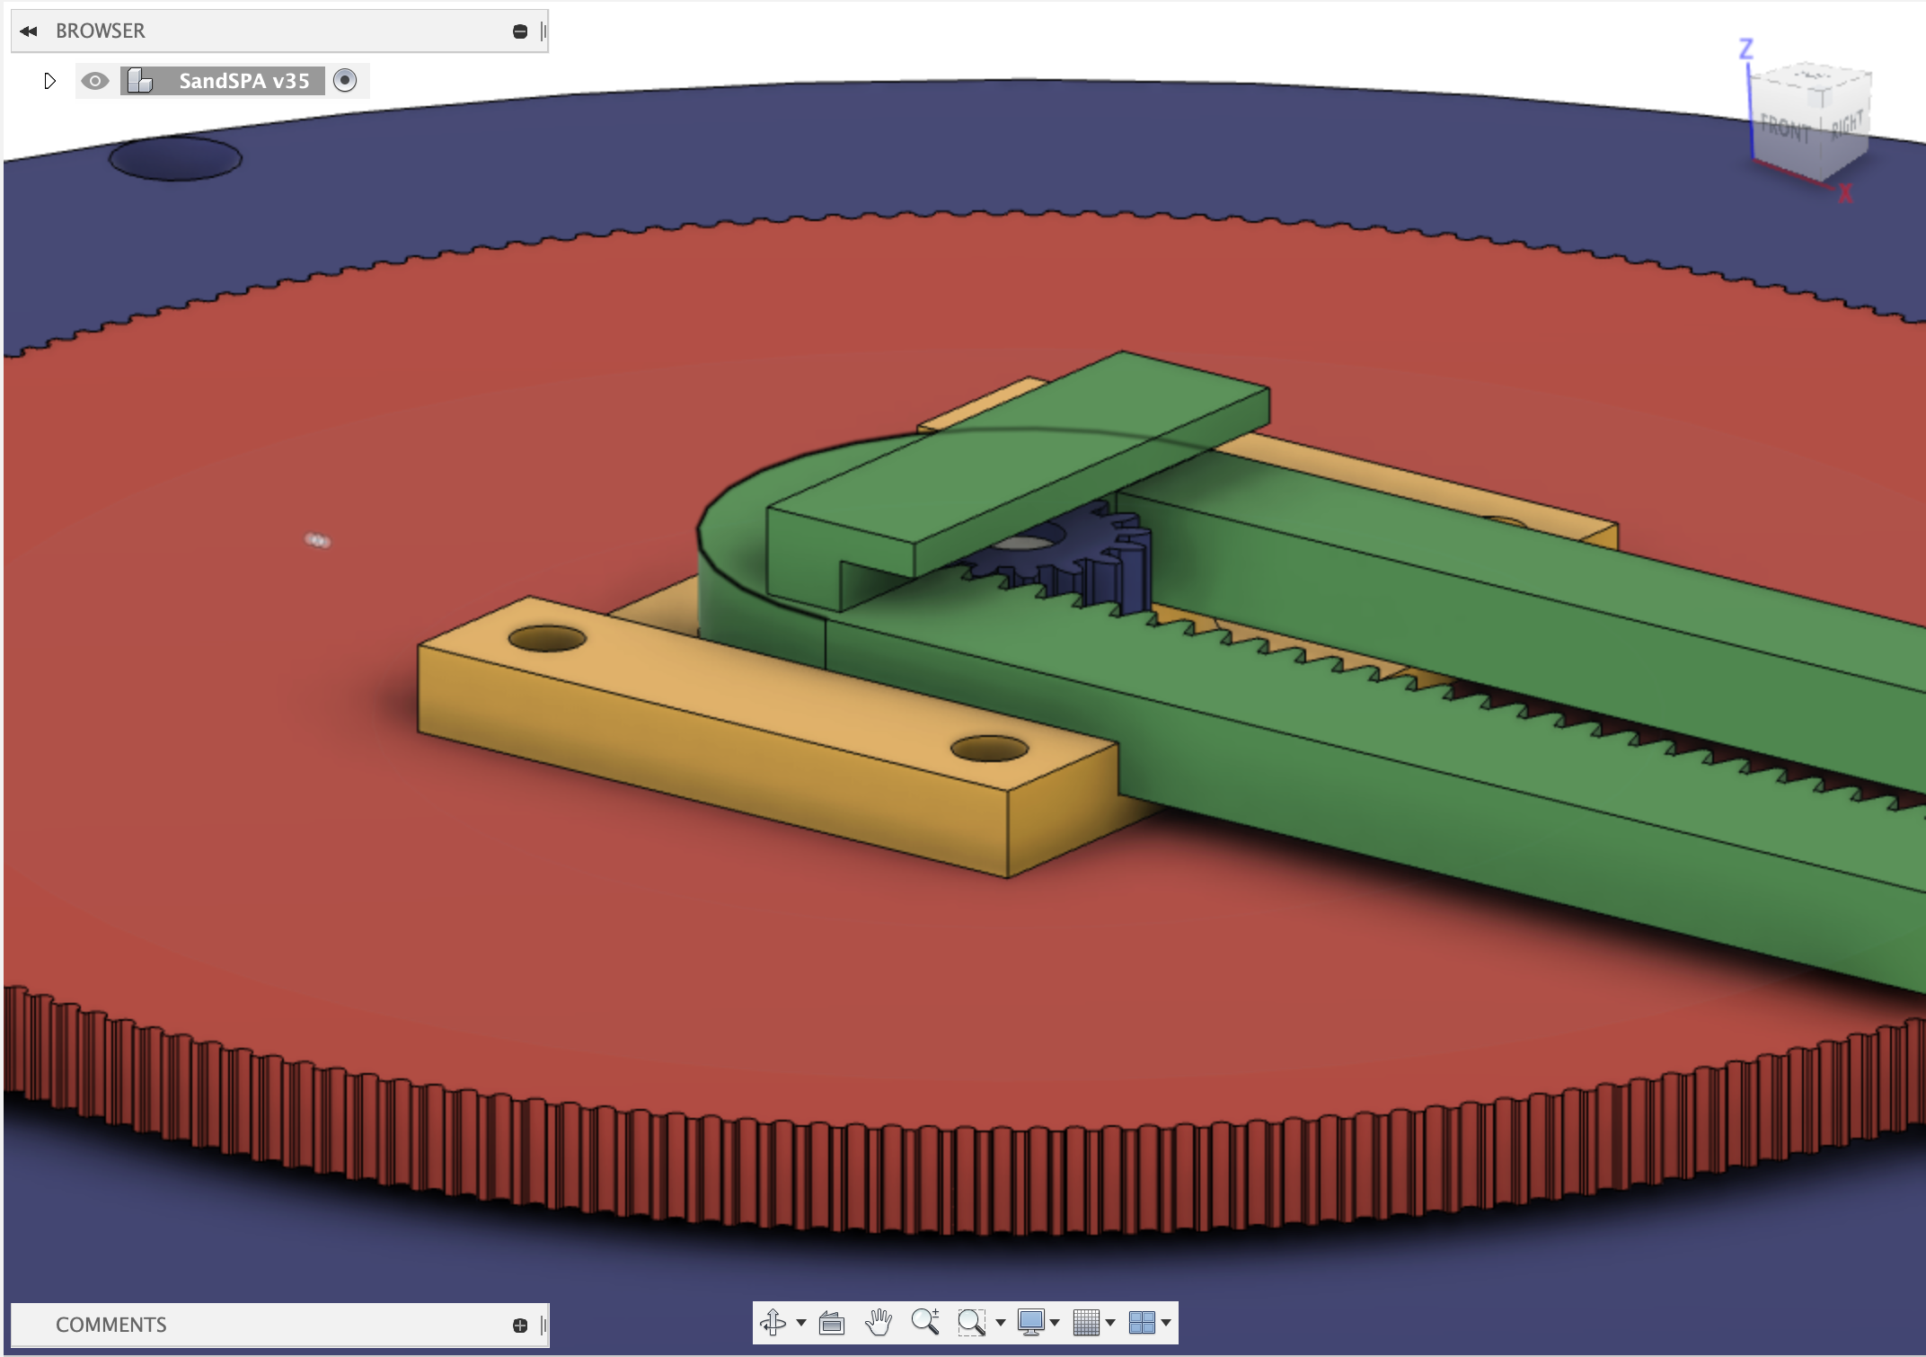Open the Display Settings dropdown arrow
Image resolution: width=1926 pixels, height=1357 pixels.
click(x=1056, y=1321)
